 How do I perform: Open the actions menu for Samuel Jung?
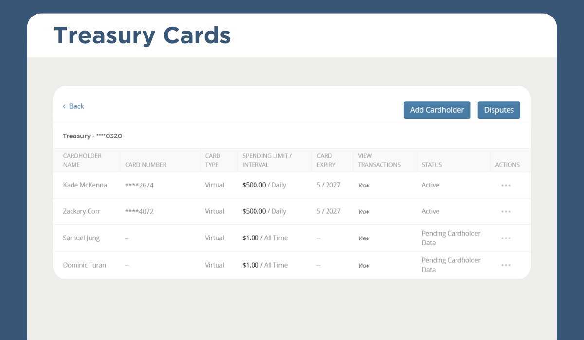click(506, 238)
